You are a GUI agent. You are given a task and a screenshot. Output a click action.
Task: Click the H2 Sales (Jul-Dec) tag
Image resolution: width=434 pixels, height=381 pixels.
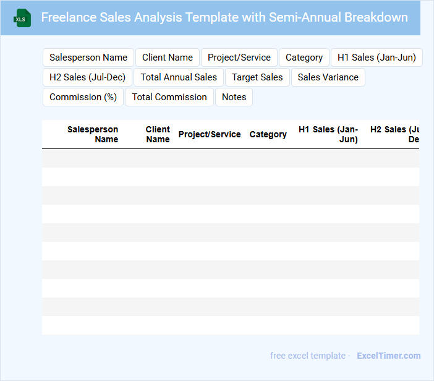(x=87, y=77)
